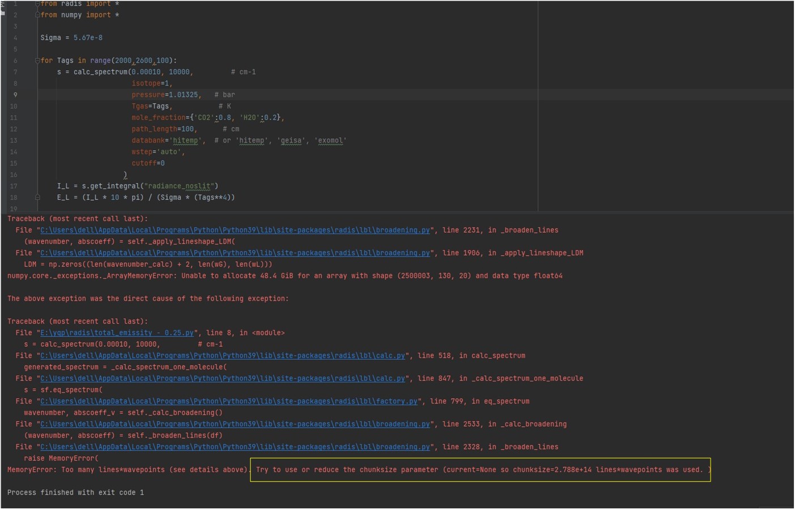
Task: Collapse the fold marker on line 18
Action: click(36, 197)
